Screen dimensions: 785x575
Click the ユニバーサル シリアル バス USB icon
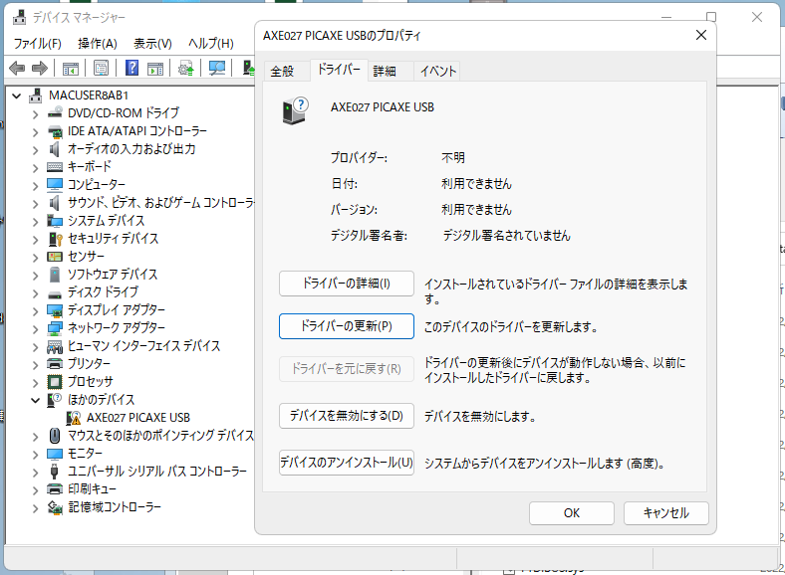(x=55, y=472)
